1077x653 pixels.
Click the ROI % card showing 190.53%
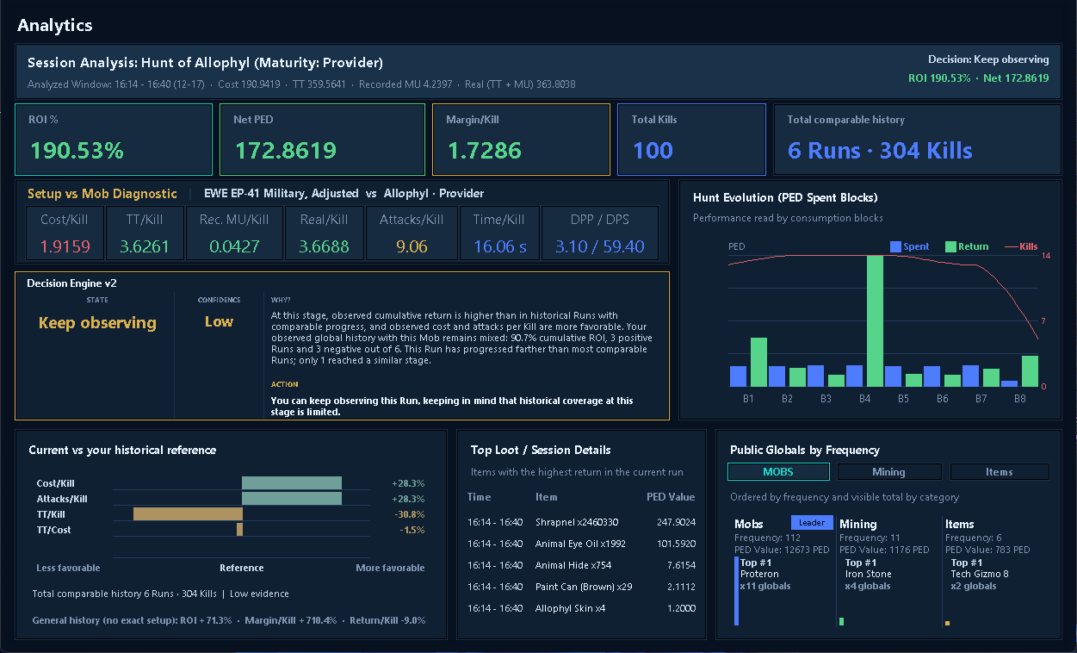coord(114,140)
